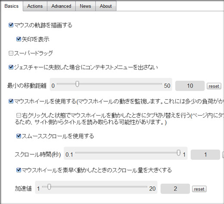The image size is (224, 204).
Task: Click the スクロール時間 value field showing 1
Action: coord(205,155)
